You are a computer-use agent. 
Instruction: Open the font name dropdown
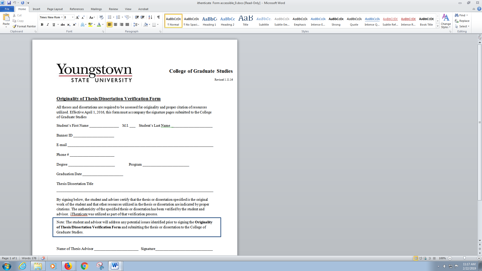tap(62, 17)
